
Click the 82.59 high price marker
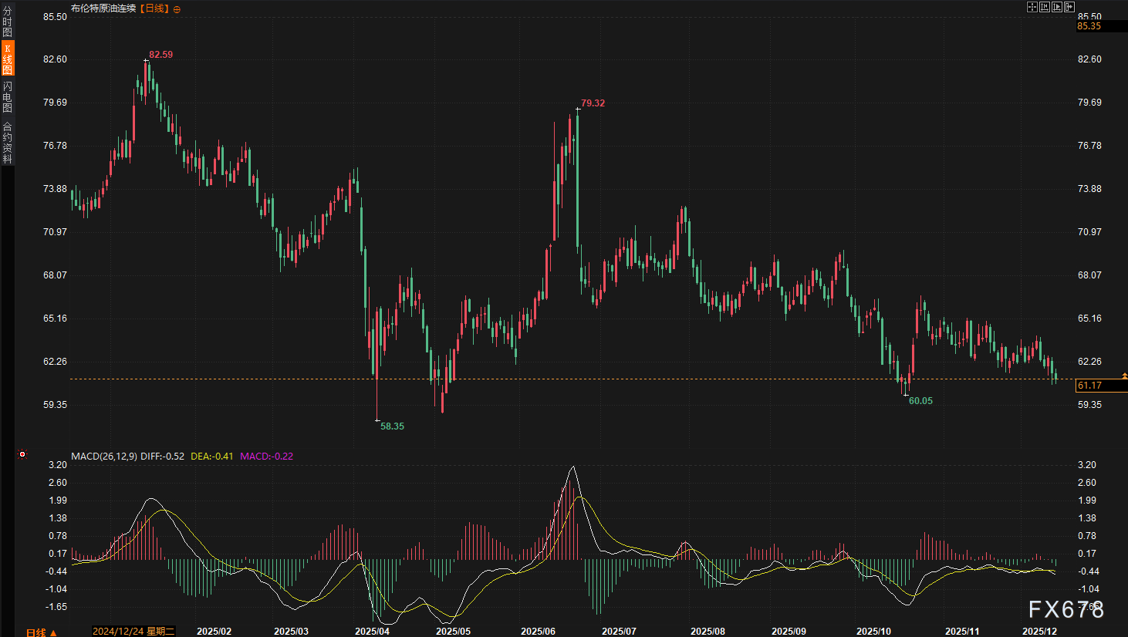(x=160, y=55)
